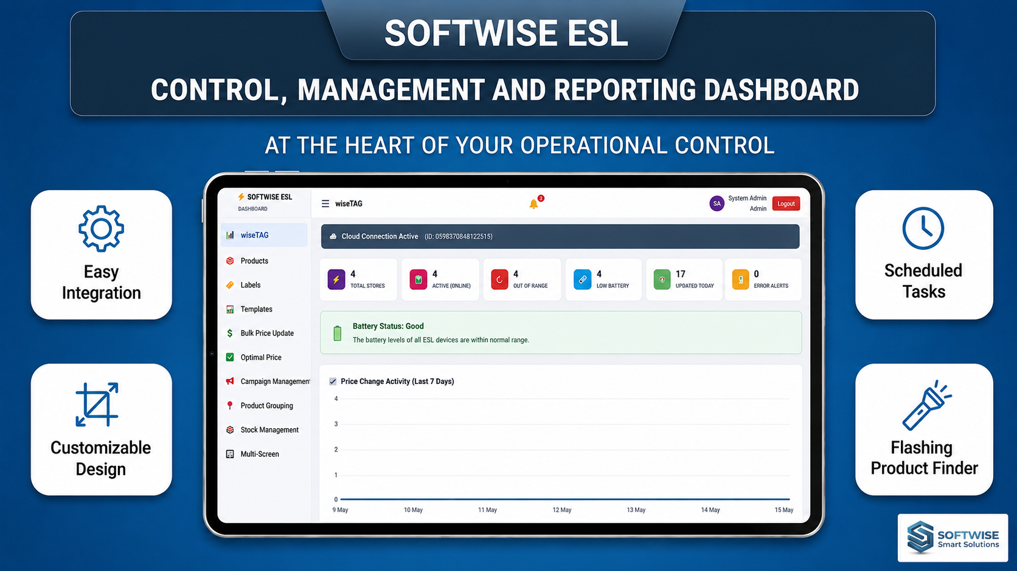Screen dimensions: 1017x571
Task: Click the Flashing Product Finder flashlight icon
Action: pos(926,405)
